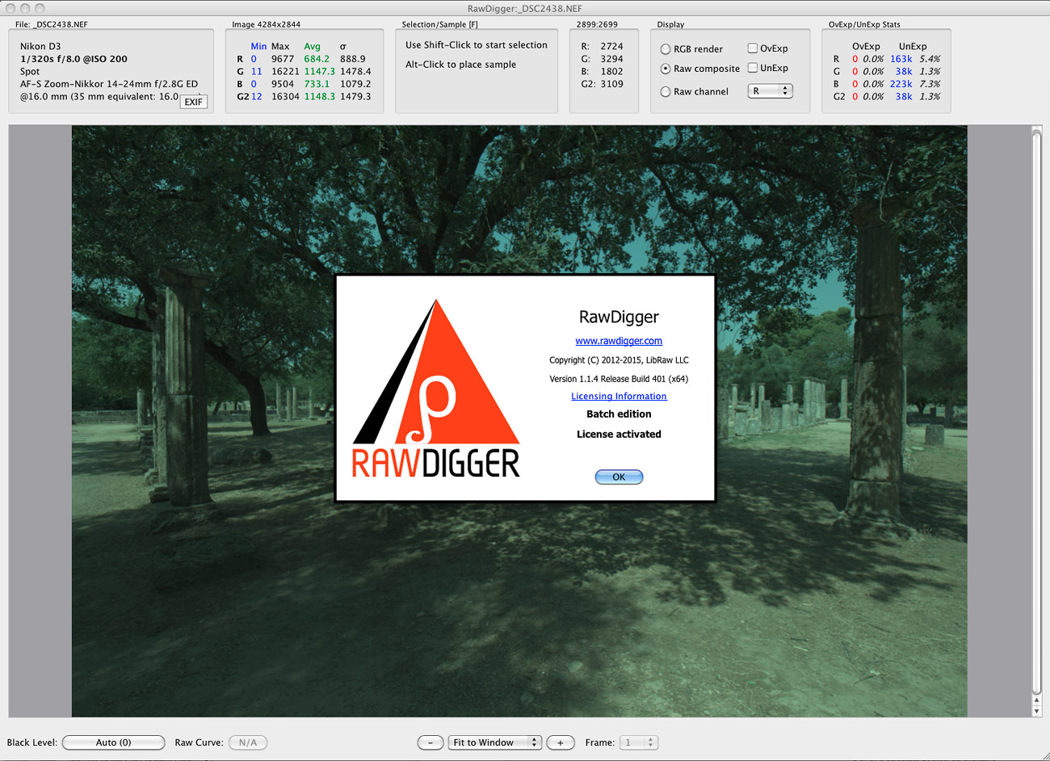Click the N/A raw curve button
Image resolution: width=1050 pixels, height=761 pixels.
tap(248, 742)
